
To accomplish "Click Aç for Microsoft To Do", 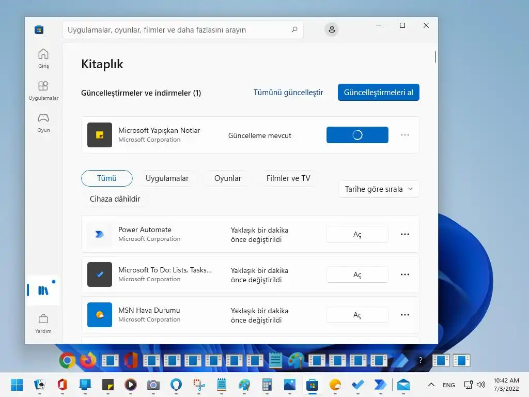I will point(357,274).
